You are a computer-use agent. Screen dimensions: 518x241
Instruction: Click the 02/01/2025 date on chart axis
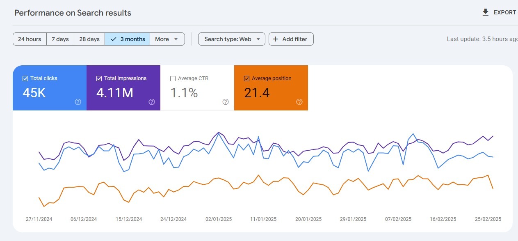[x=219, y=219]
